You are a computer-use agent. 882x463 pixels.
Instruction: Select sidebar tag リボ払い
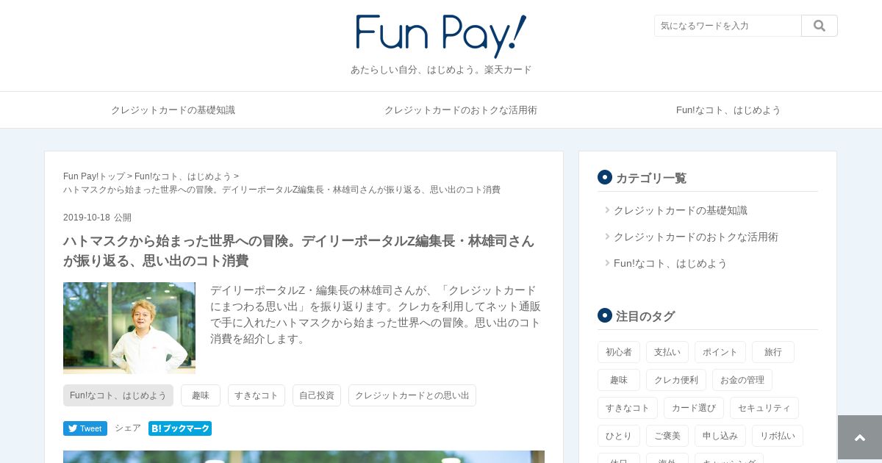(x=778, y=436)
